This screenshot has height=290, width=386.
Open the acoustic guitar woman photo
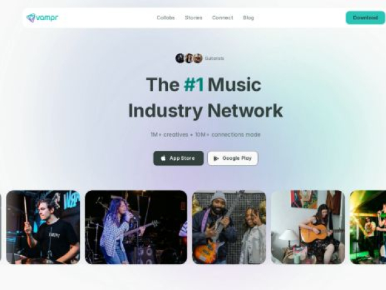pyautogui.click(x=308, y=227)
